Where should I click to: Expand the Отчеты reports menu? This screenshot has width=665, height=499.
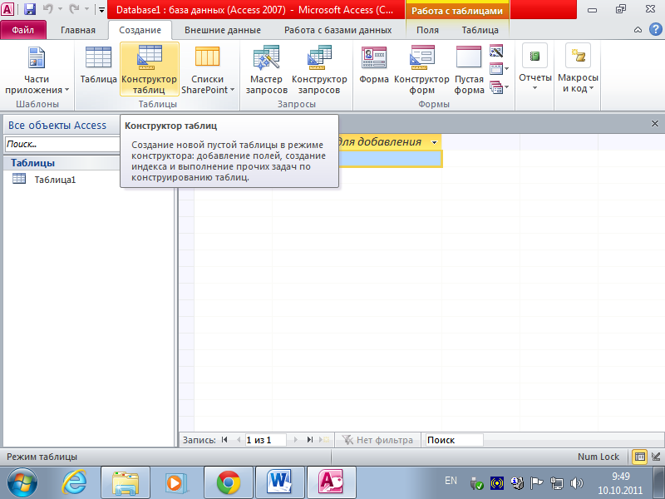tap(535, 67)
